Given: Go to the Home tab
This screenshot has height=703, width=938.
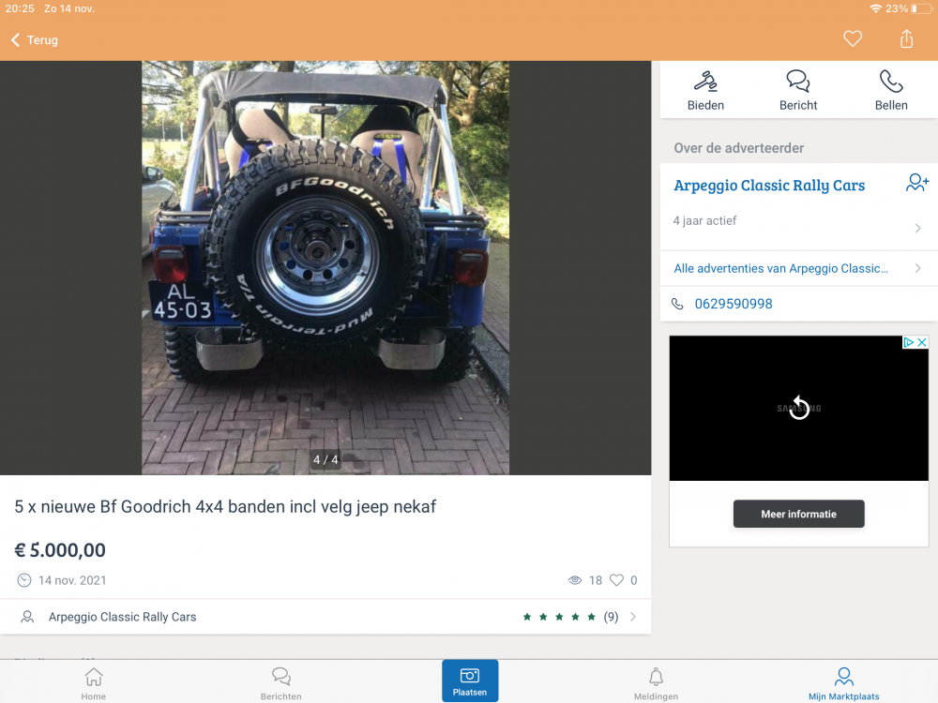Looking at the screenshot, I should [93, 682].
